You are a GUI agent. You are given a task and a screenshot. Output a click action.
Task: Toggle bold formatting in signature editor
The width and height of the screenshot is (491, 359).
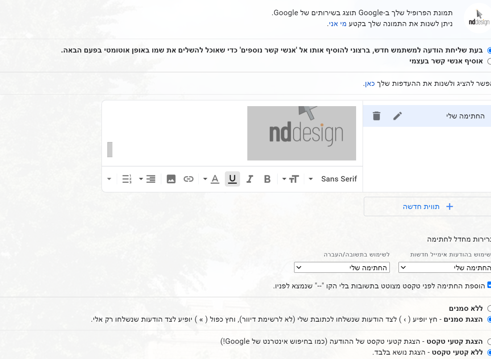coord(267,179)
